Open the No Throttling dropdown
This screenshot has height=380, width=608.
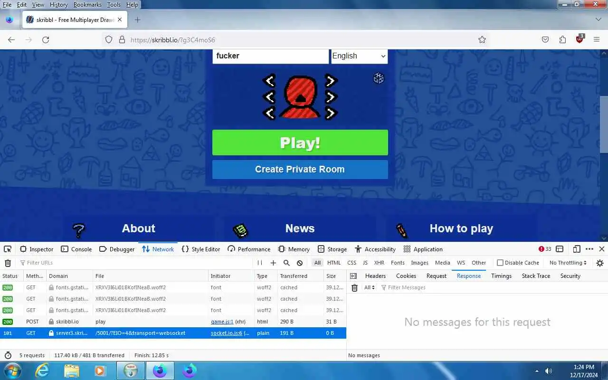[568, 263]
